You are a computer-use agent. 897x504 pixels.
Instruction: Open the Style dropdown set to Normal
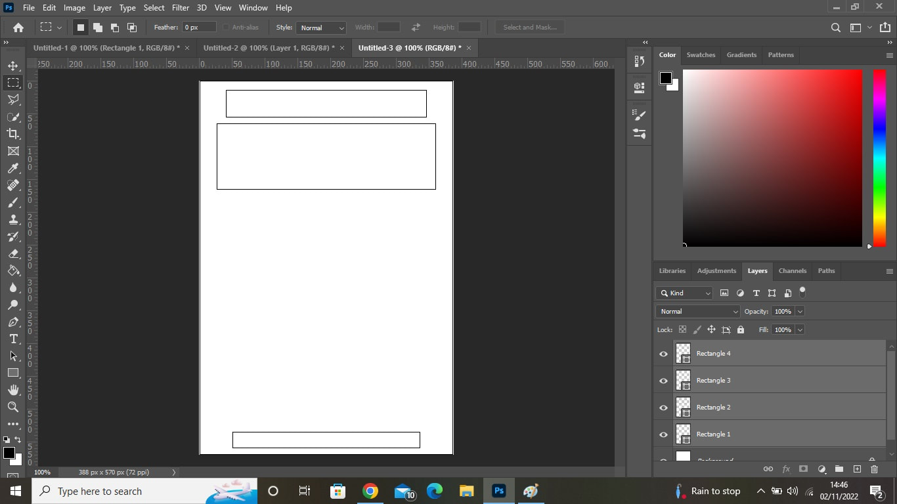click(321, 28)
